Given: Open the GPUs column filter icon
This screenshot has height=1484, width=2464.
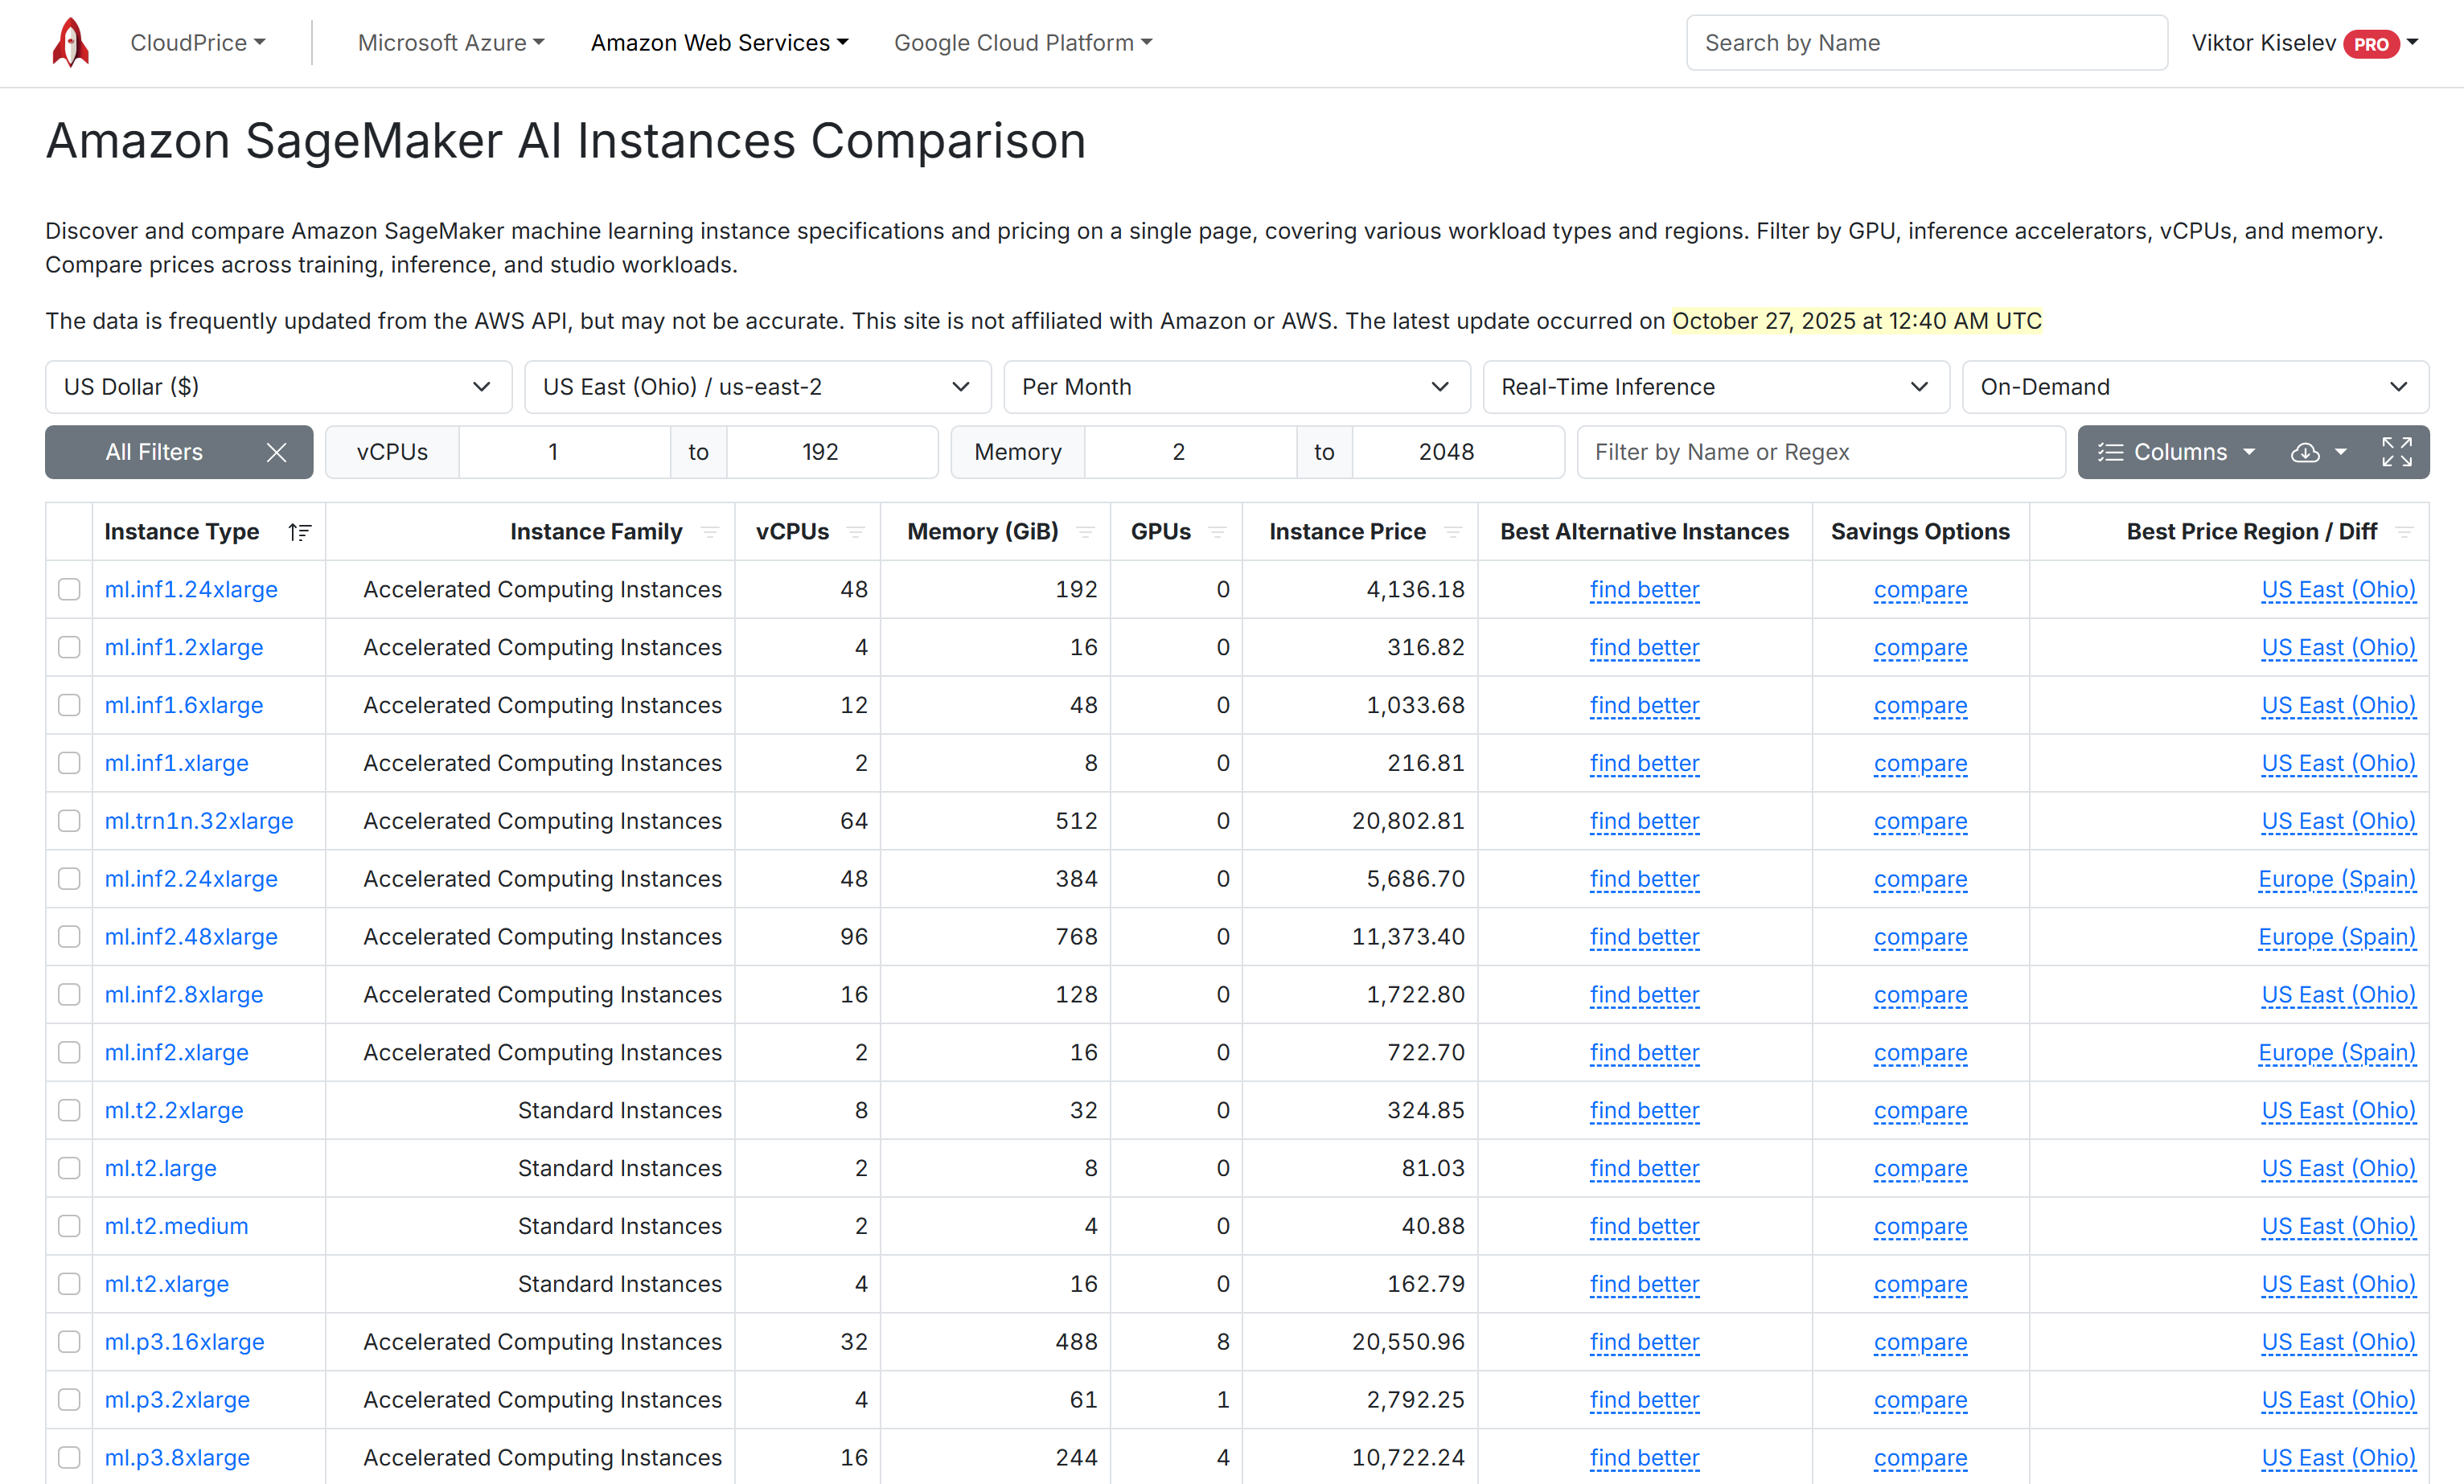Looking at the screenshot, I should [1217, 531].
